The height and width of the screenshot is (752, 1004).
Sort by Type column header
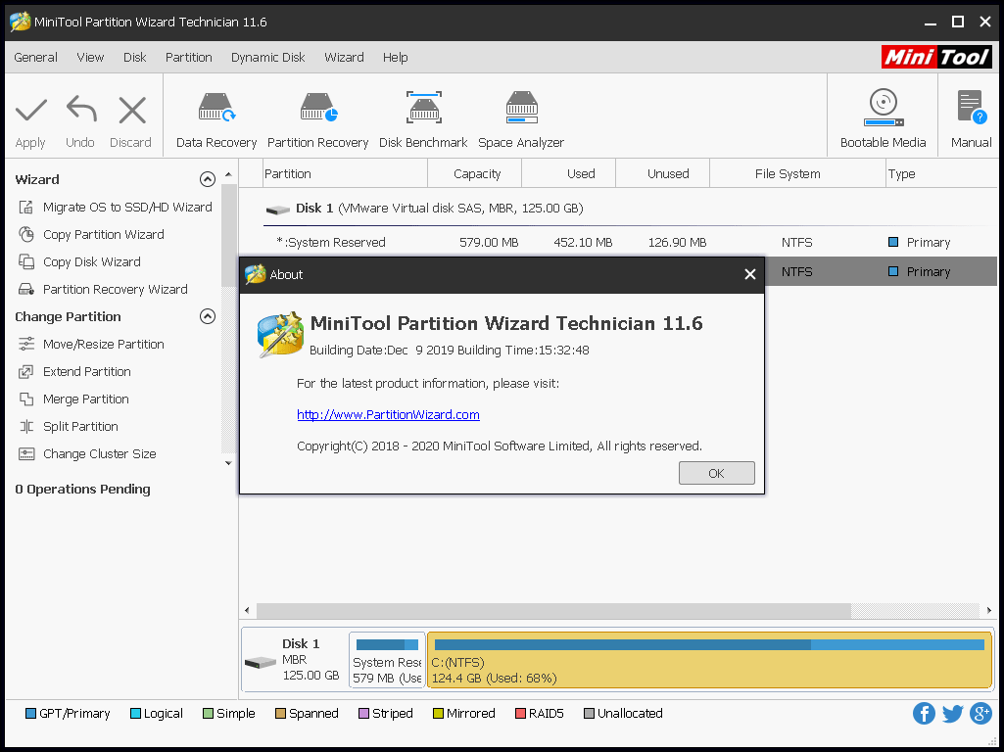[x=942, y=174]
